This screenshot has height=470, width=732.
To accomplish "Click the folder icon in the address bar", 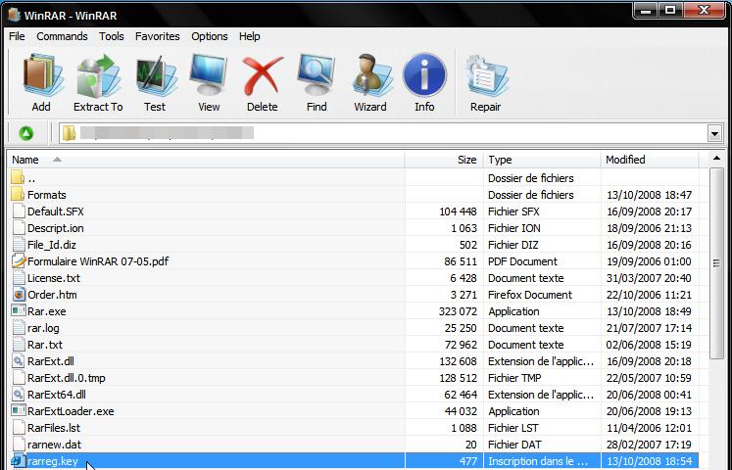I will coord(69,133).
